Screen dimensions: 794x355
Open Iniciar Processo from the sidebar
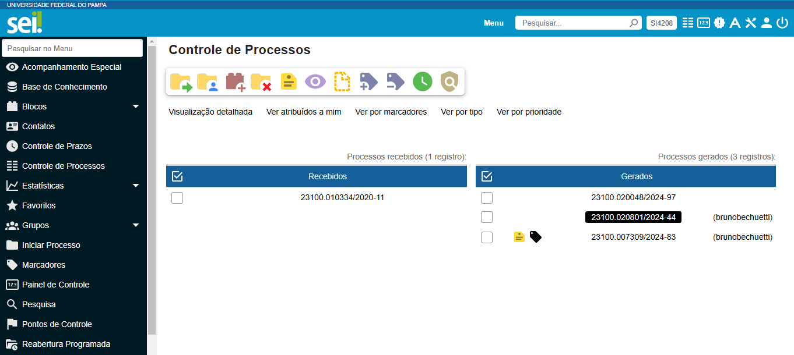point(51,245)
